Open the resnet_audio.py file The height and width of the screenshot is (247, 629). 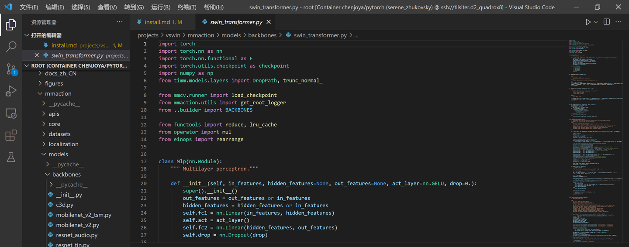pos(76,235)
